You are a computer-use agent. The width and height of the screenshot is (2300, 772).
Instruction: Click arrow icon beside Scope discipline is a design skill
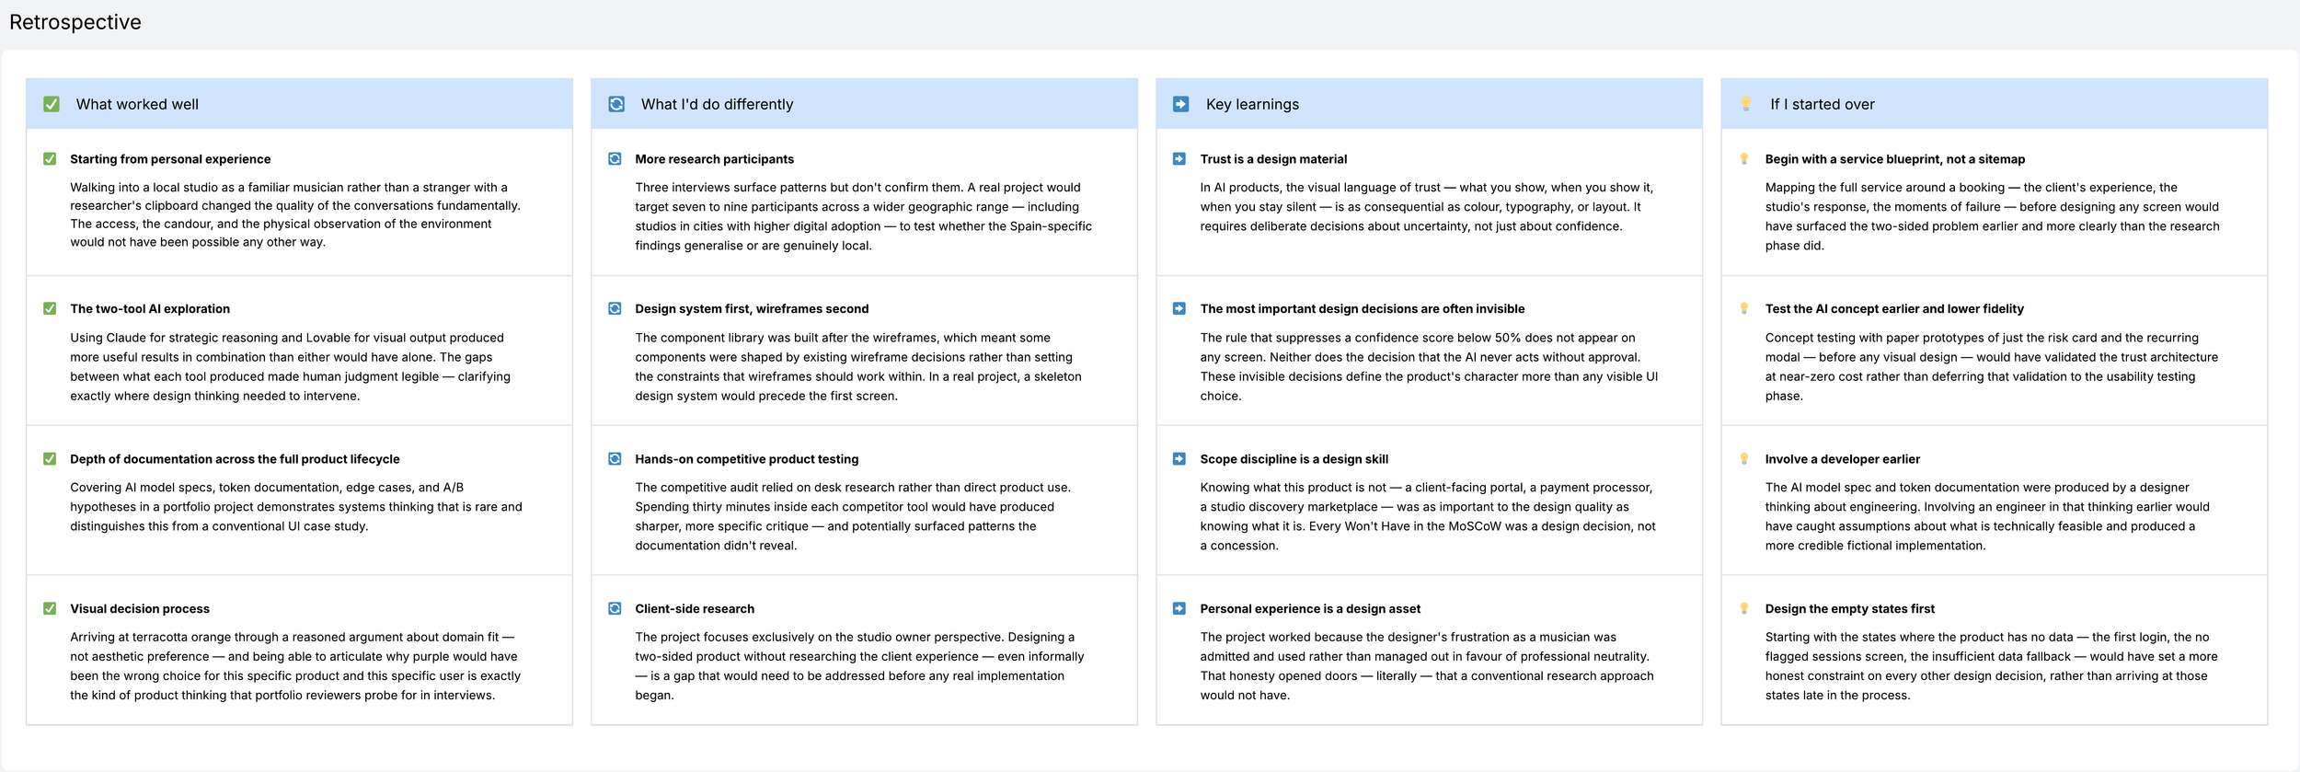1179,458
